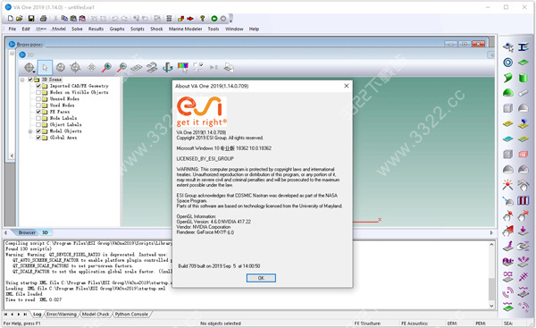
Task: Click the left collapse arrow of browser pane
Action: coord(12,156)
